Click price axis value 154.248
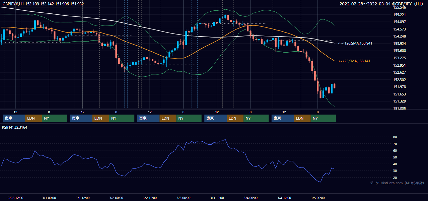The width and height of the screenshot is (428, 201). point(399,36)
